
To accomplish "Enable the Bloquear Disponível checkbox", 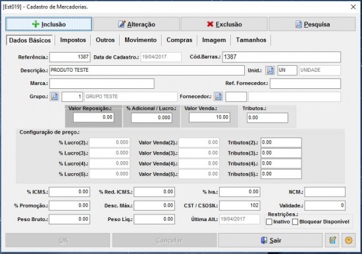I will pos(295,222).
